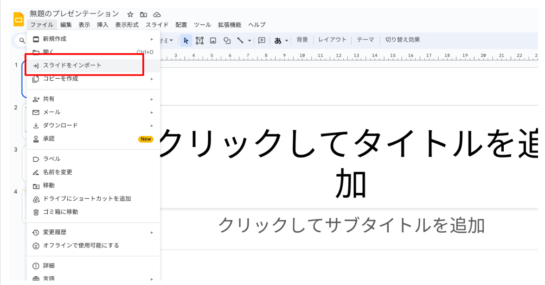Choose スライドをインポート from the menu
This screenshot has height=285, width=545.
[93, 65]
